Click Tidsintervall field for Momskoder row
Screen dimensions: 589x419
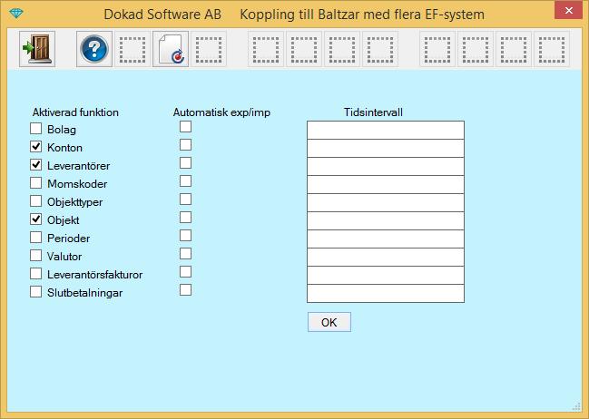coord(386,184)
